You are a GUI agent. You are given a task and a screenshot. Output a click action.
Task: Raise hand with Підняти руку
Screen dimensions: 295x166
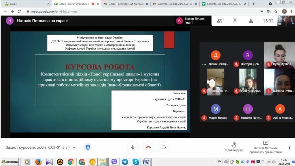tap(234, 146)
